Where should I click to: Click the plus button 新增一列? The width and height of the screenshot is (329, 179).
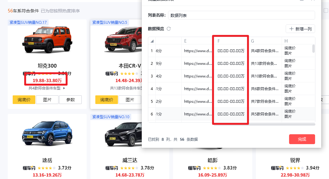(x=300, y=29)
